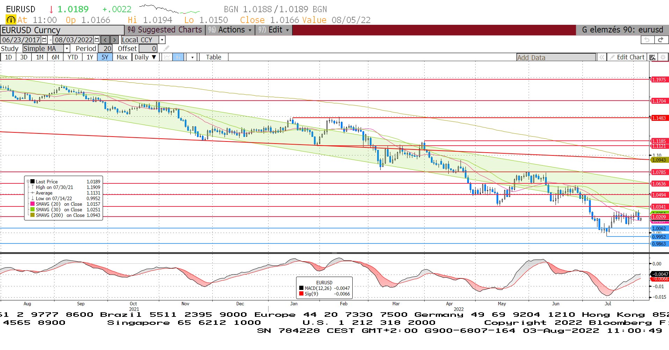Screen dimensions: 669x350
Task: Open the start date calendar picker
Action: [x=44, y=40]
